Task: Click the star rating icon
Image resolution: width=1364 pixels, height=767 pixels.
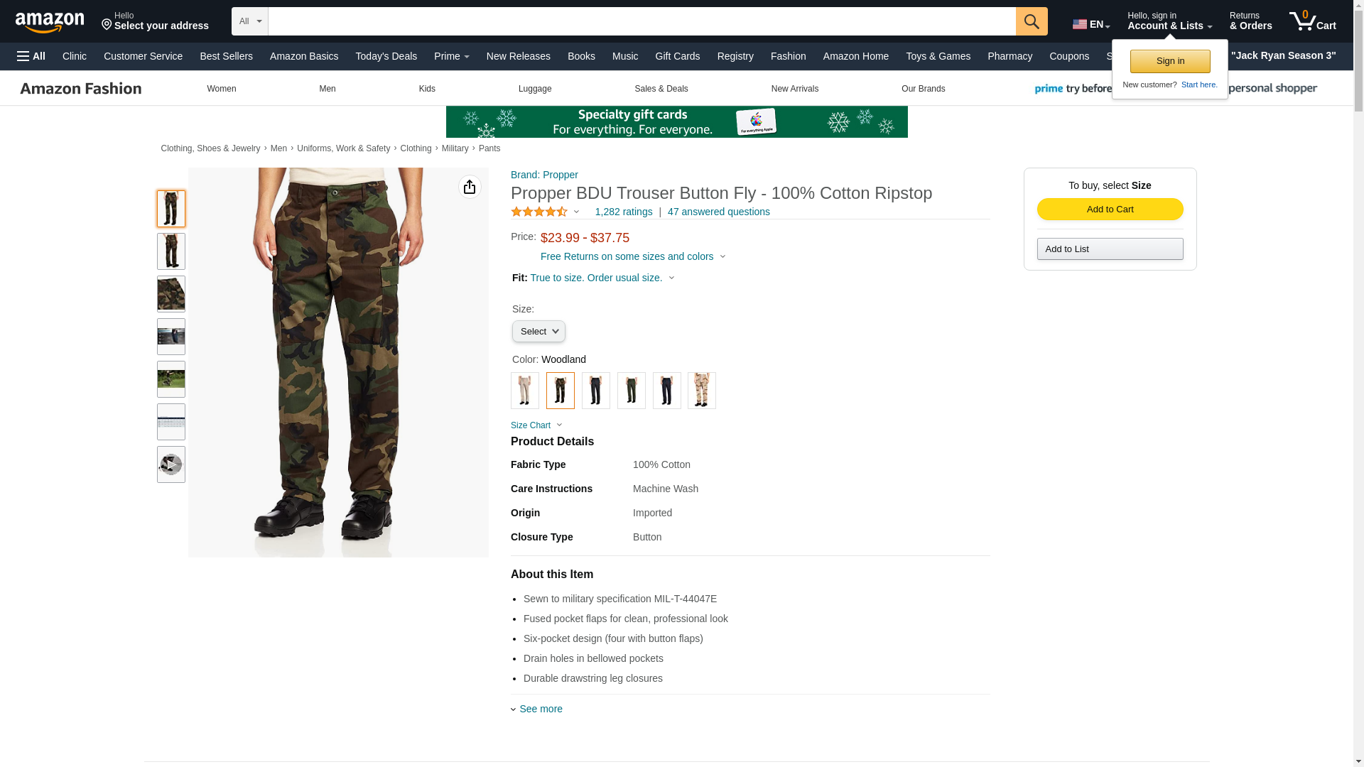Action: (539, 212)
